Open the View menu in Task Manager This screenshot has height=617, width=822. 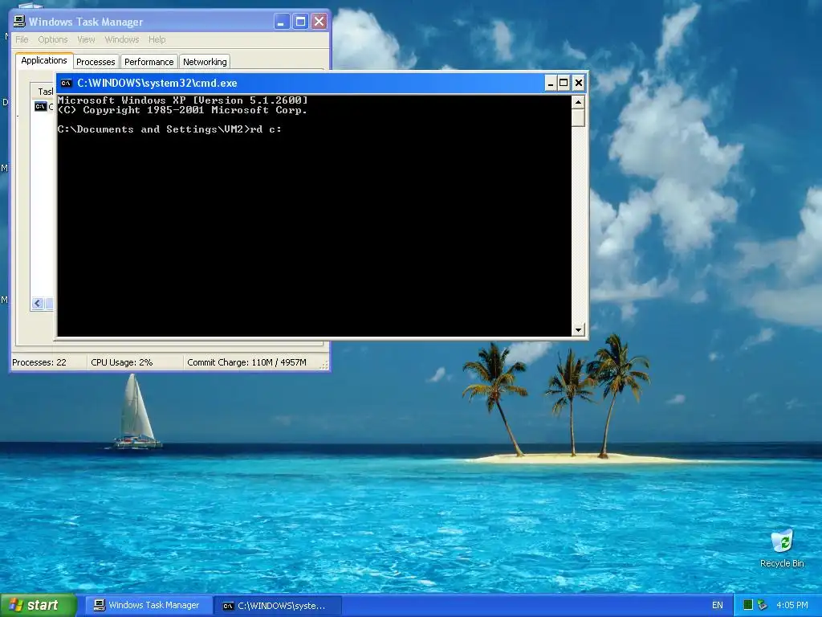pyautogui.click(x=86, y=39)
